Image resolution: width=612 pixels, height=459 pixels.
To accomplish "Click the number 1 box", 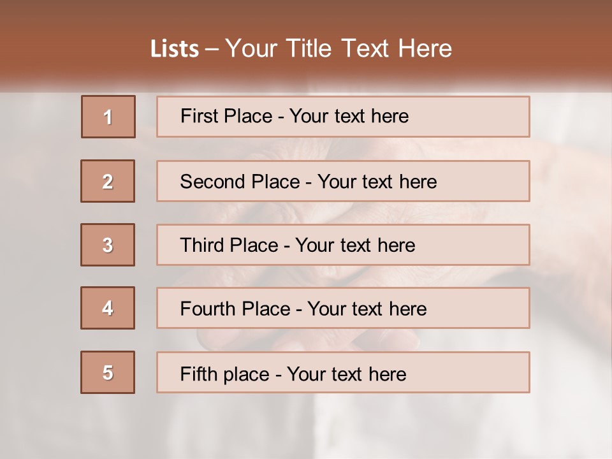I will [108, 117].
